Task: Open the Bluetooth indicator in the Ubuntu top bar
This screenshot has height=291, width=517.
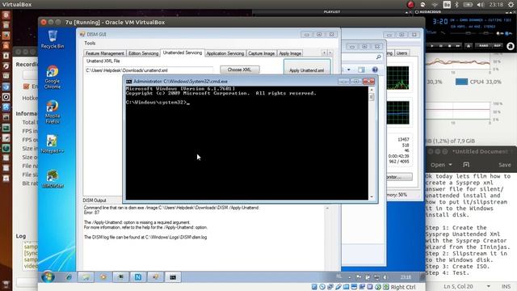Action: (456, 5)
